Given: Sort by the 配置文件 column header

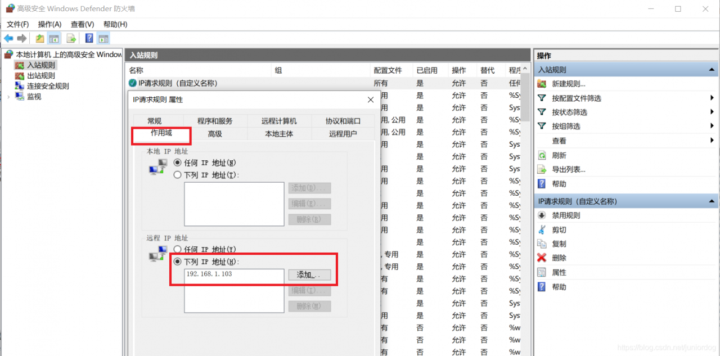Looking at the screenshot, I should [x=391, y=70].
